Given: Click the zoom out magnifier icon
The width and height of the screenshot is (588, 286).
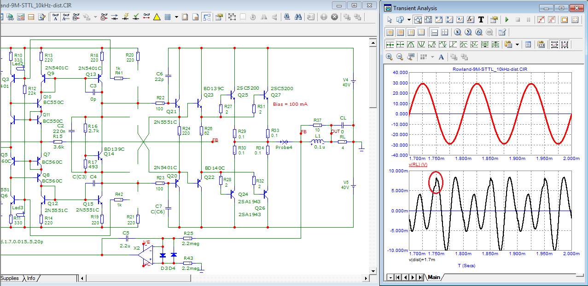Looking at the screenshot, I should (400, 57).
